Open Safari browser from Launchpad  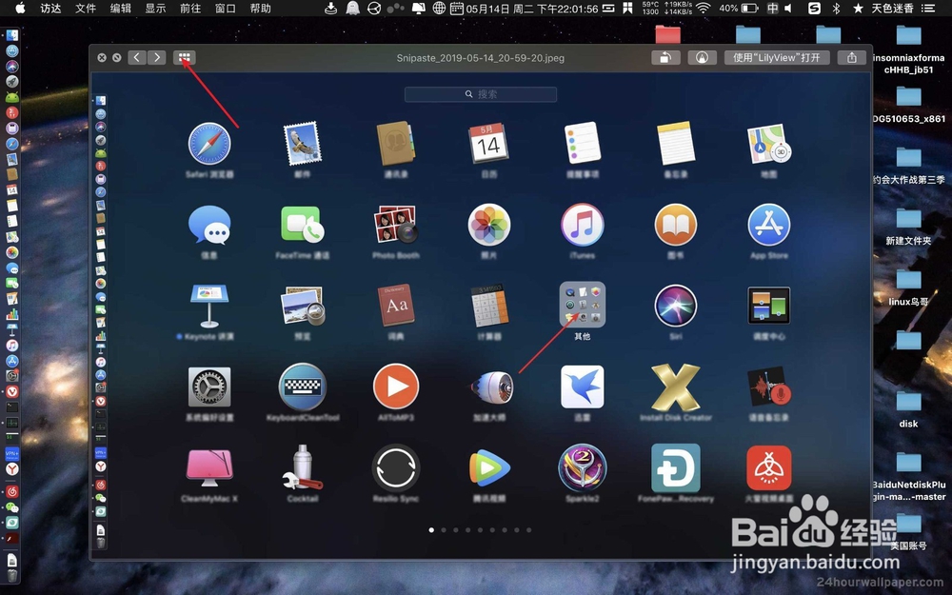click(209, 143)
